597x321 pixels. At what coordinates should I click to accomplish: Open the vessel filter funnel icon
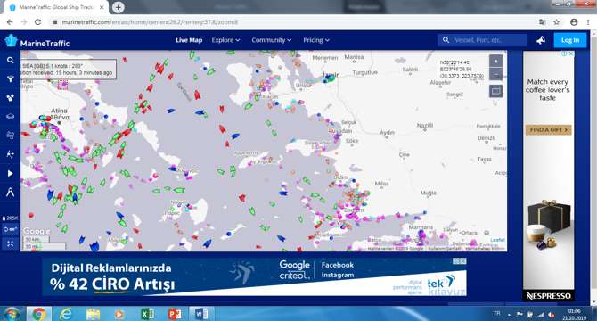click(x=11, y=78)
